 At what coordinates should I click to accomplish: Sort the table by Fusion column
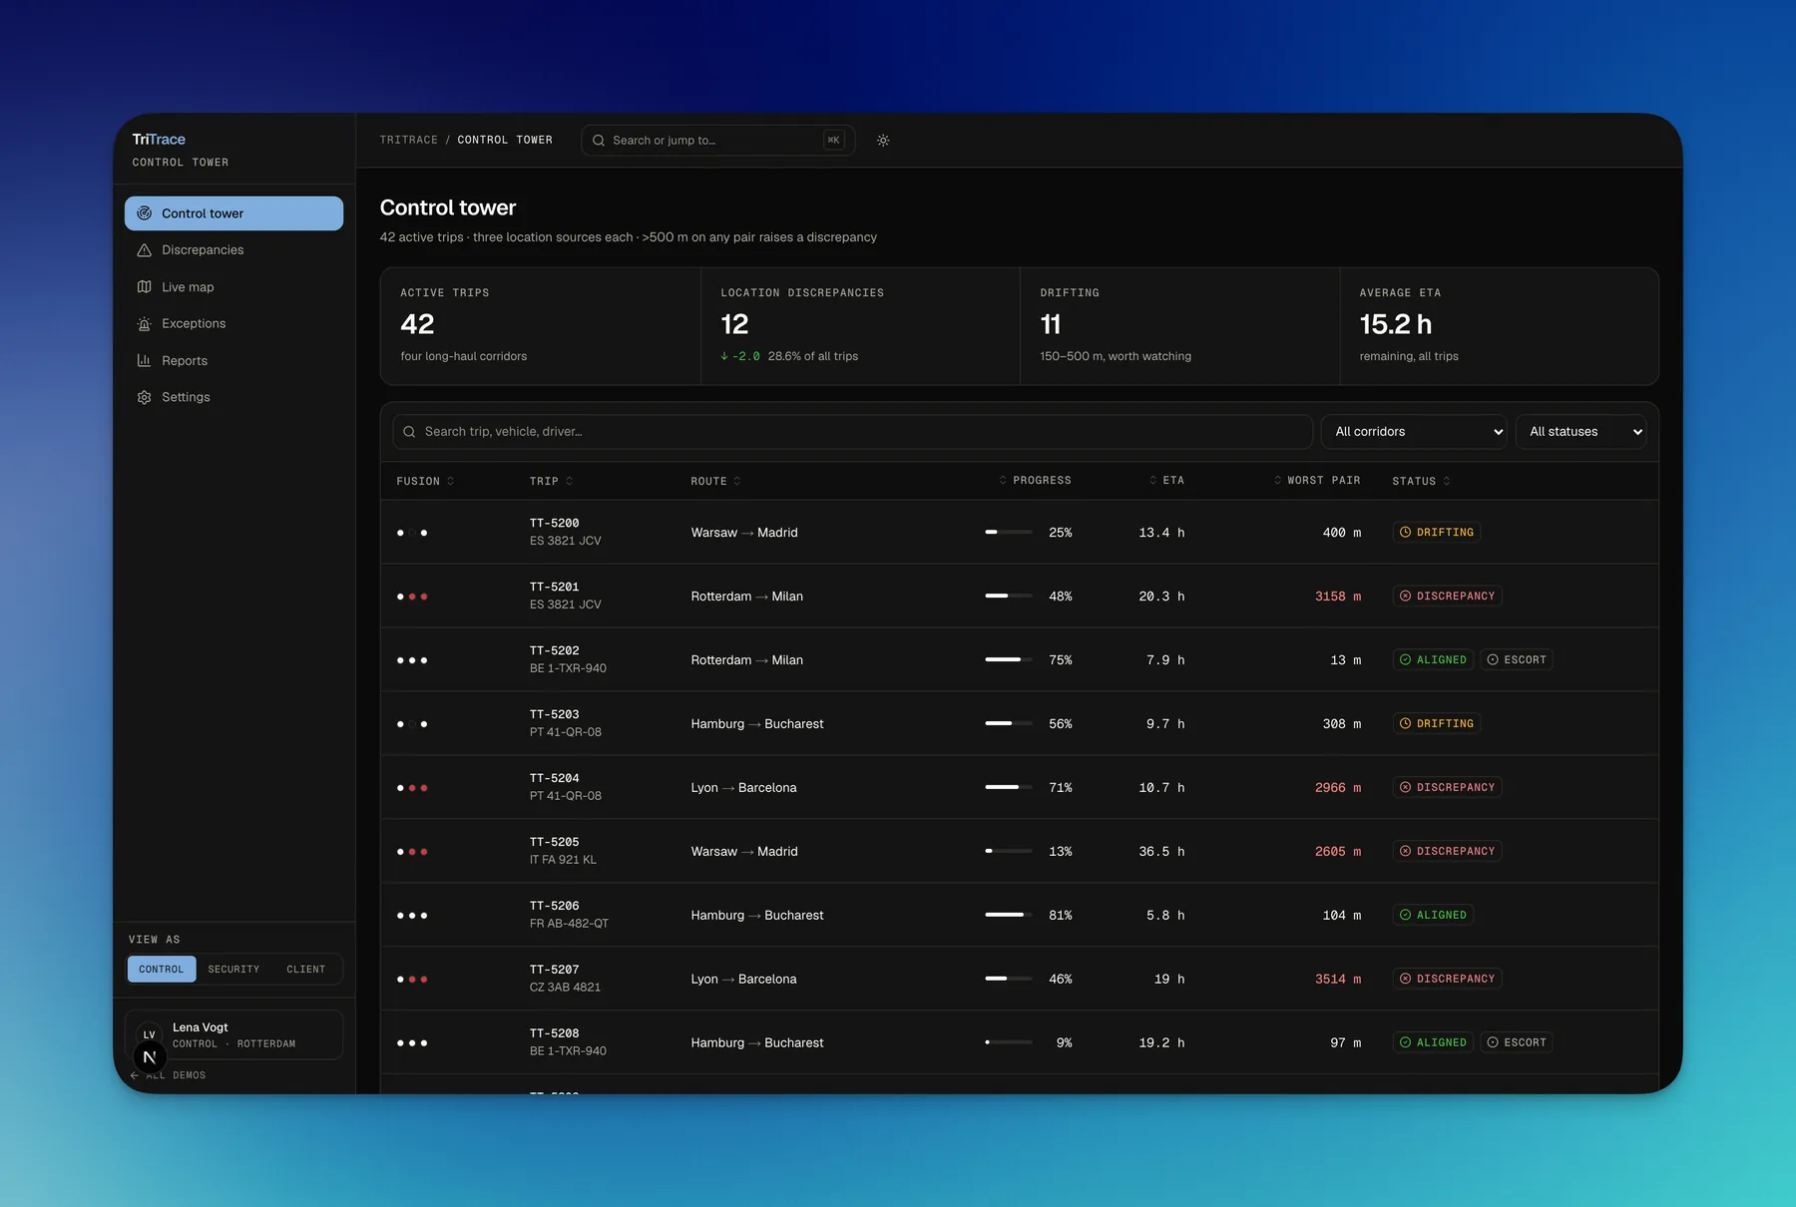tap(425, 482)
